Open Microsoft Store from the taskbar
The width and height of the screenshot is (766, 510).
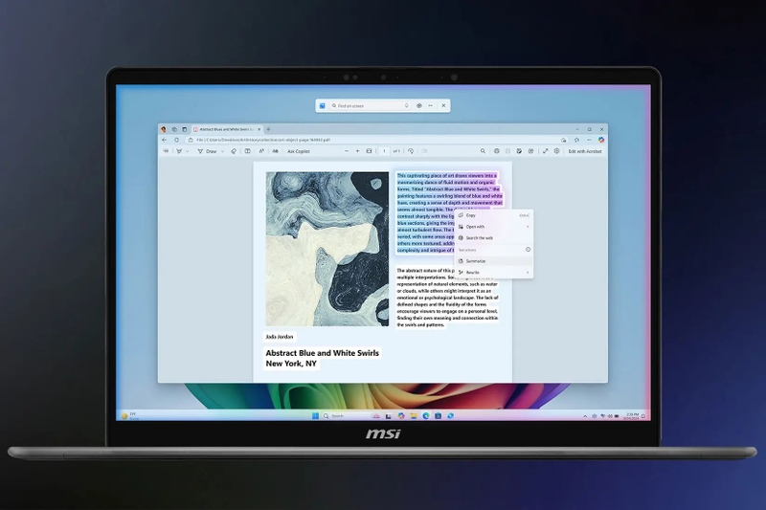point(439,416)
